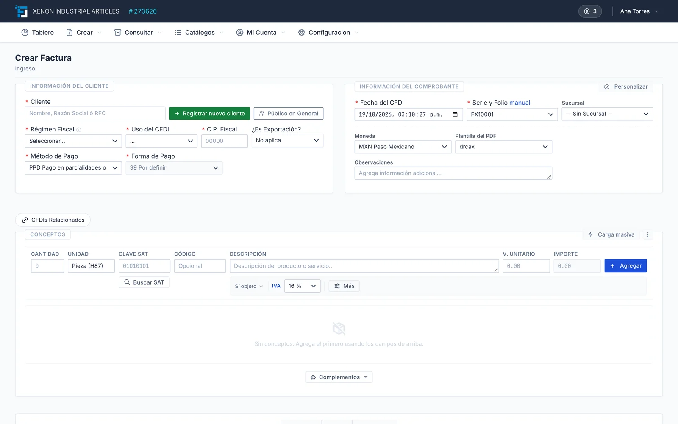Open the Mi Cuenta menu
This screenshot has height=424, width=678.
pyautogui.click(x=261, y=33)
